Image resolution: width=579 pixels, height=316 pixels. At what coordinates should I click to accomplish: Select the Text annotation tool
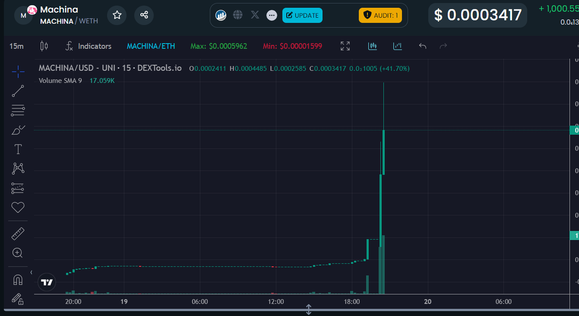pos(18,149)
